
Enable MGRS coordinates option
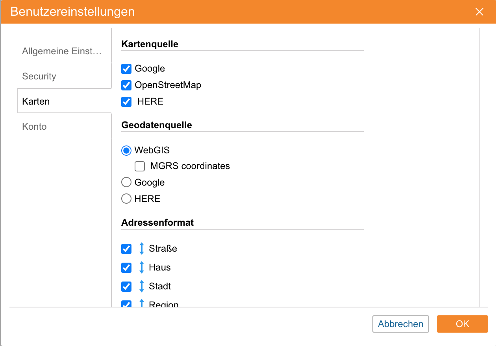(140, 166)
